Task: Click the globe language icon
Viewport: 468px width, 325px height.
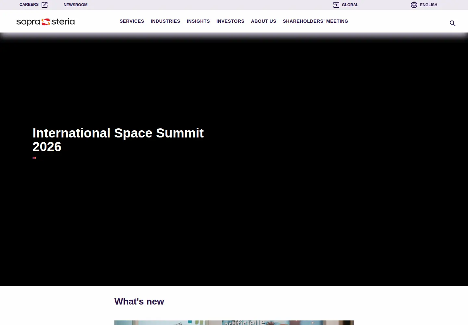Action: (414, 5)
